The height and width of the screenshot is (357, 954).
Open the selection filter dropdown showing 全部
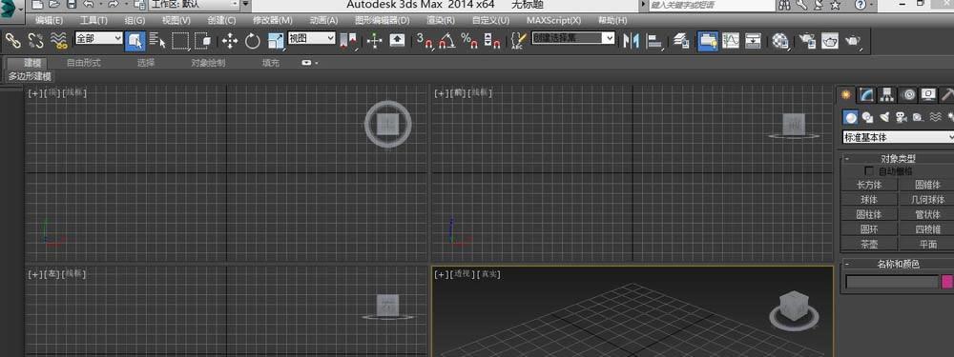98,38
